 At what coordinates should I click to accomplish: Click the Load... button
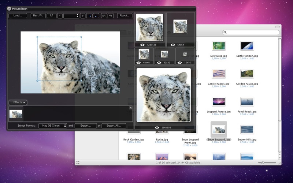tap(18, 15)
